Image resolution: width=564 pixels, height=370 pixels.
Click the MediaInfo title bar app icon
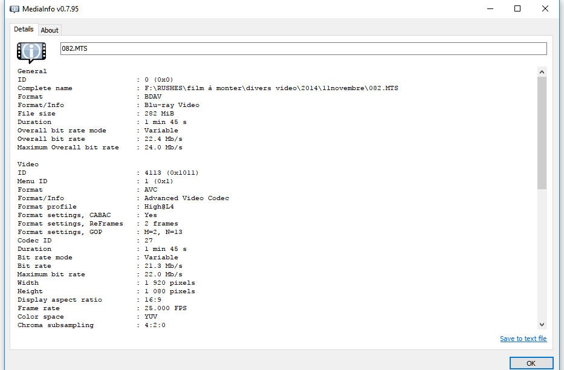coord(15,9)
